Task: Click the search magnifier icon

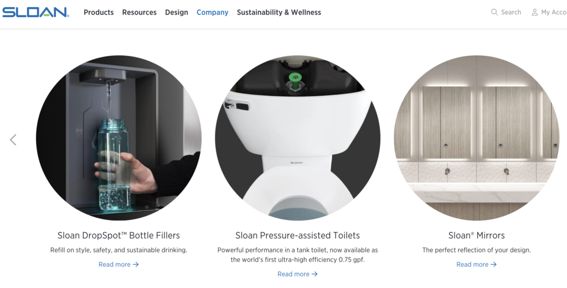Action: [x=494, y=12]
